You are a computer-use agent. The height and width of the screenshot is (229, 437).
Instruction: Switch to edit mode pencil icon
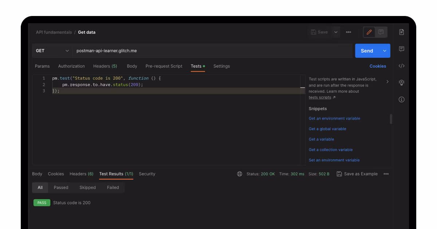369,32
